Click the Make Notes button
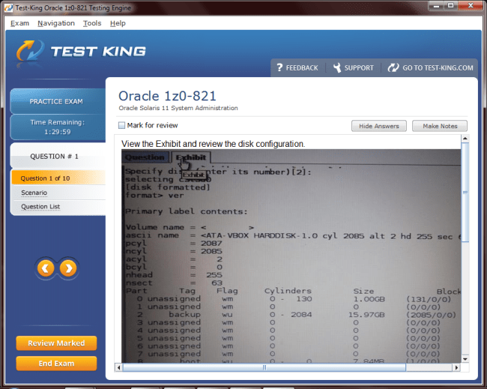This screenshot has height=389, width=487. tap(440, 126)
